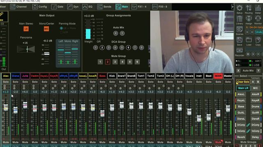Viewport: 263px width, 147px height.
Task: Switch to the Sends tab
Action: point(104,7)
